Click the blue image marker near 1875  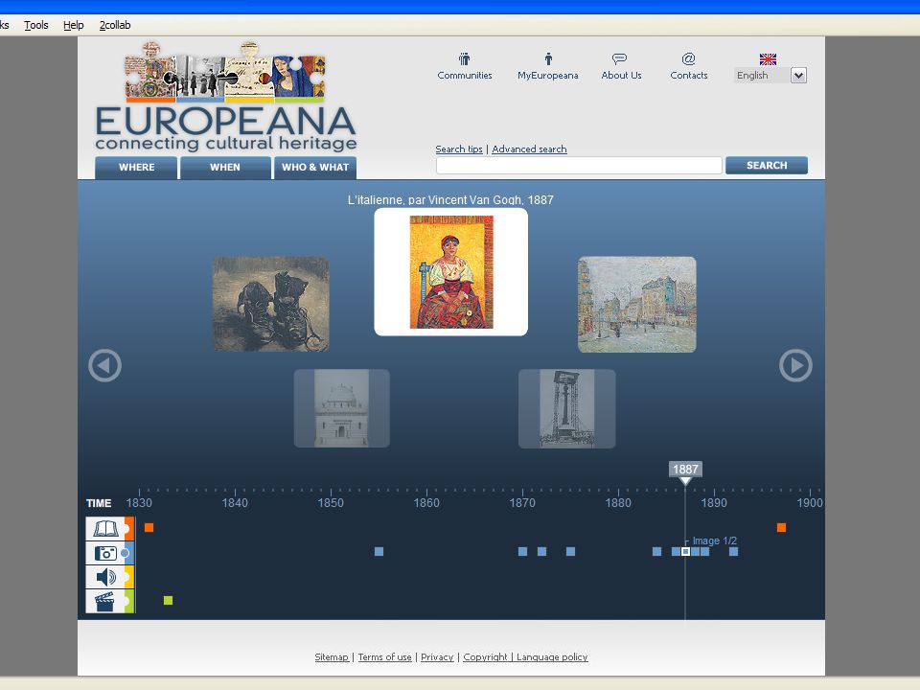click(x=571, y=552)
